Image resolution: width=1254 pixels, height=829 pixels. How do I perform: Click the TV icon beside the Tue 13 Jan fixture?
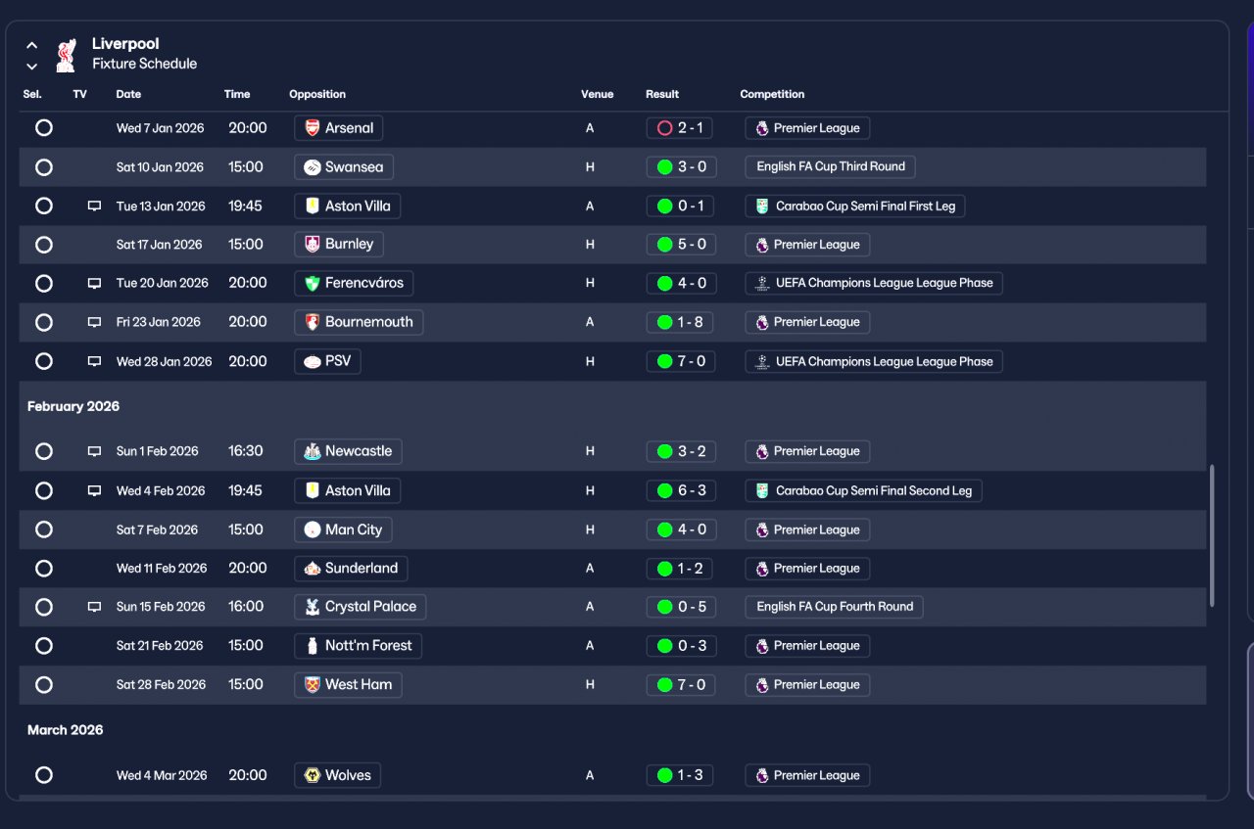tap(94, 207)
